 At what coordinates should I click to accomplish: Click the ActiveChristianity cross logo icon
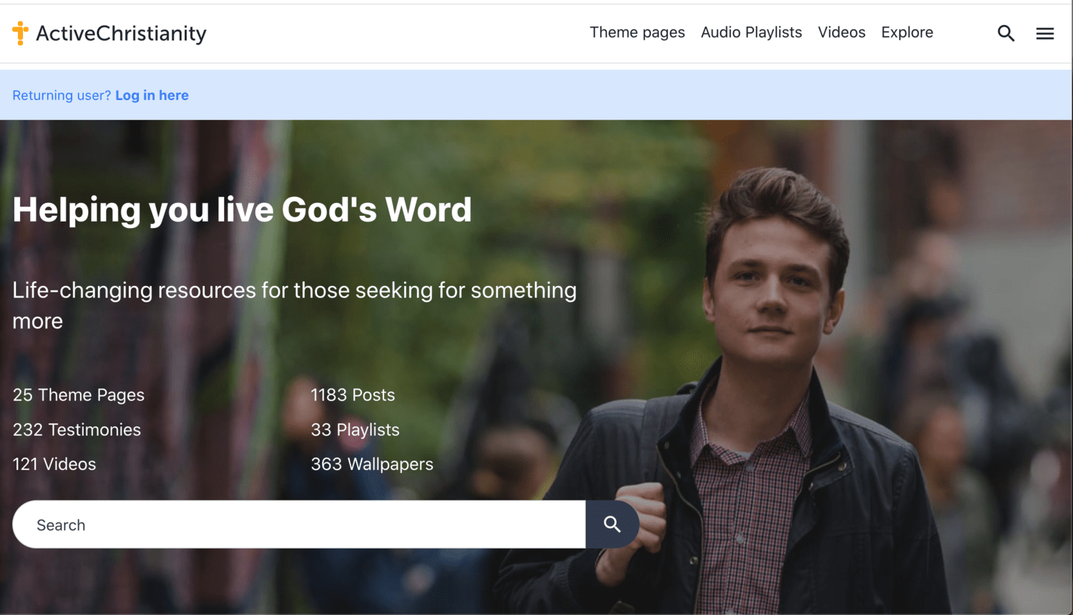(21, 33)
